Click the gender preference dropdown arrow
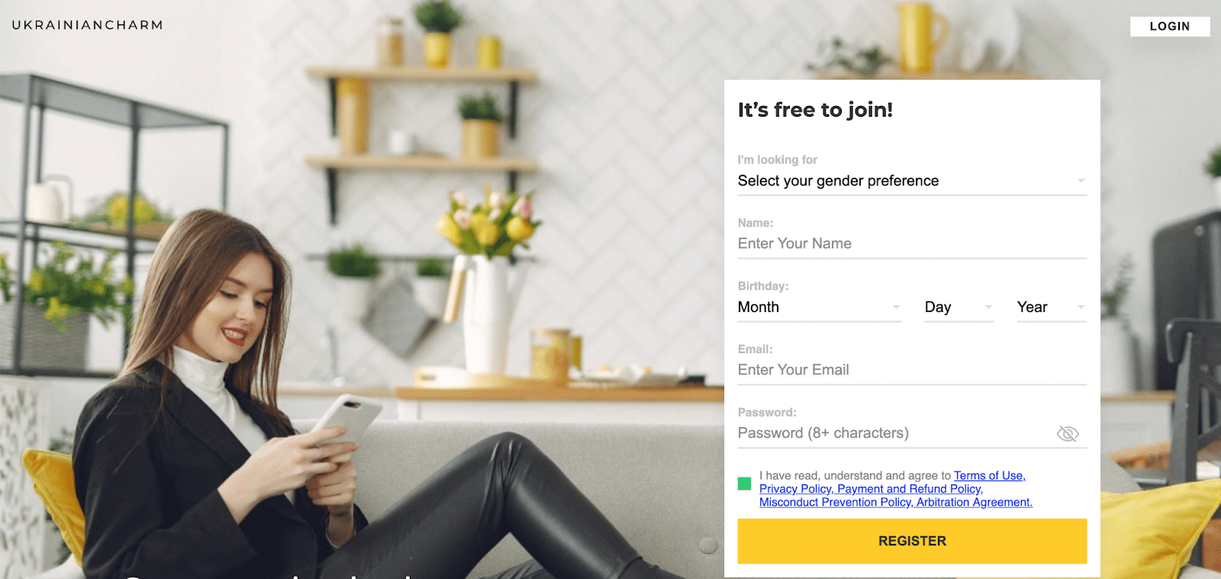 [x=1081, y=181]
